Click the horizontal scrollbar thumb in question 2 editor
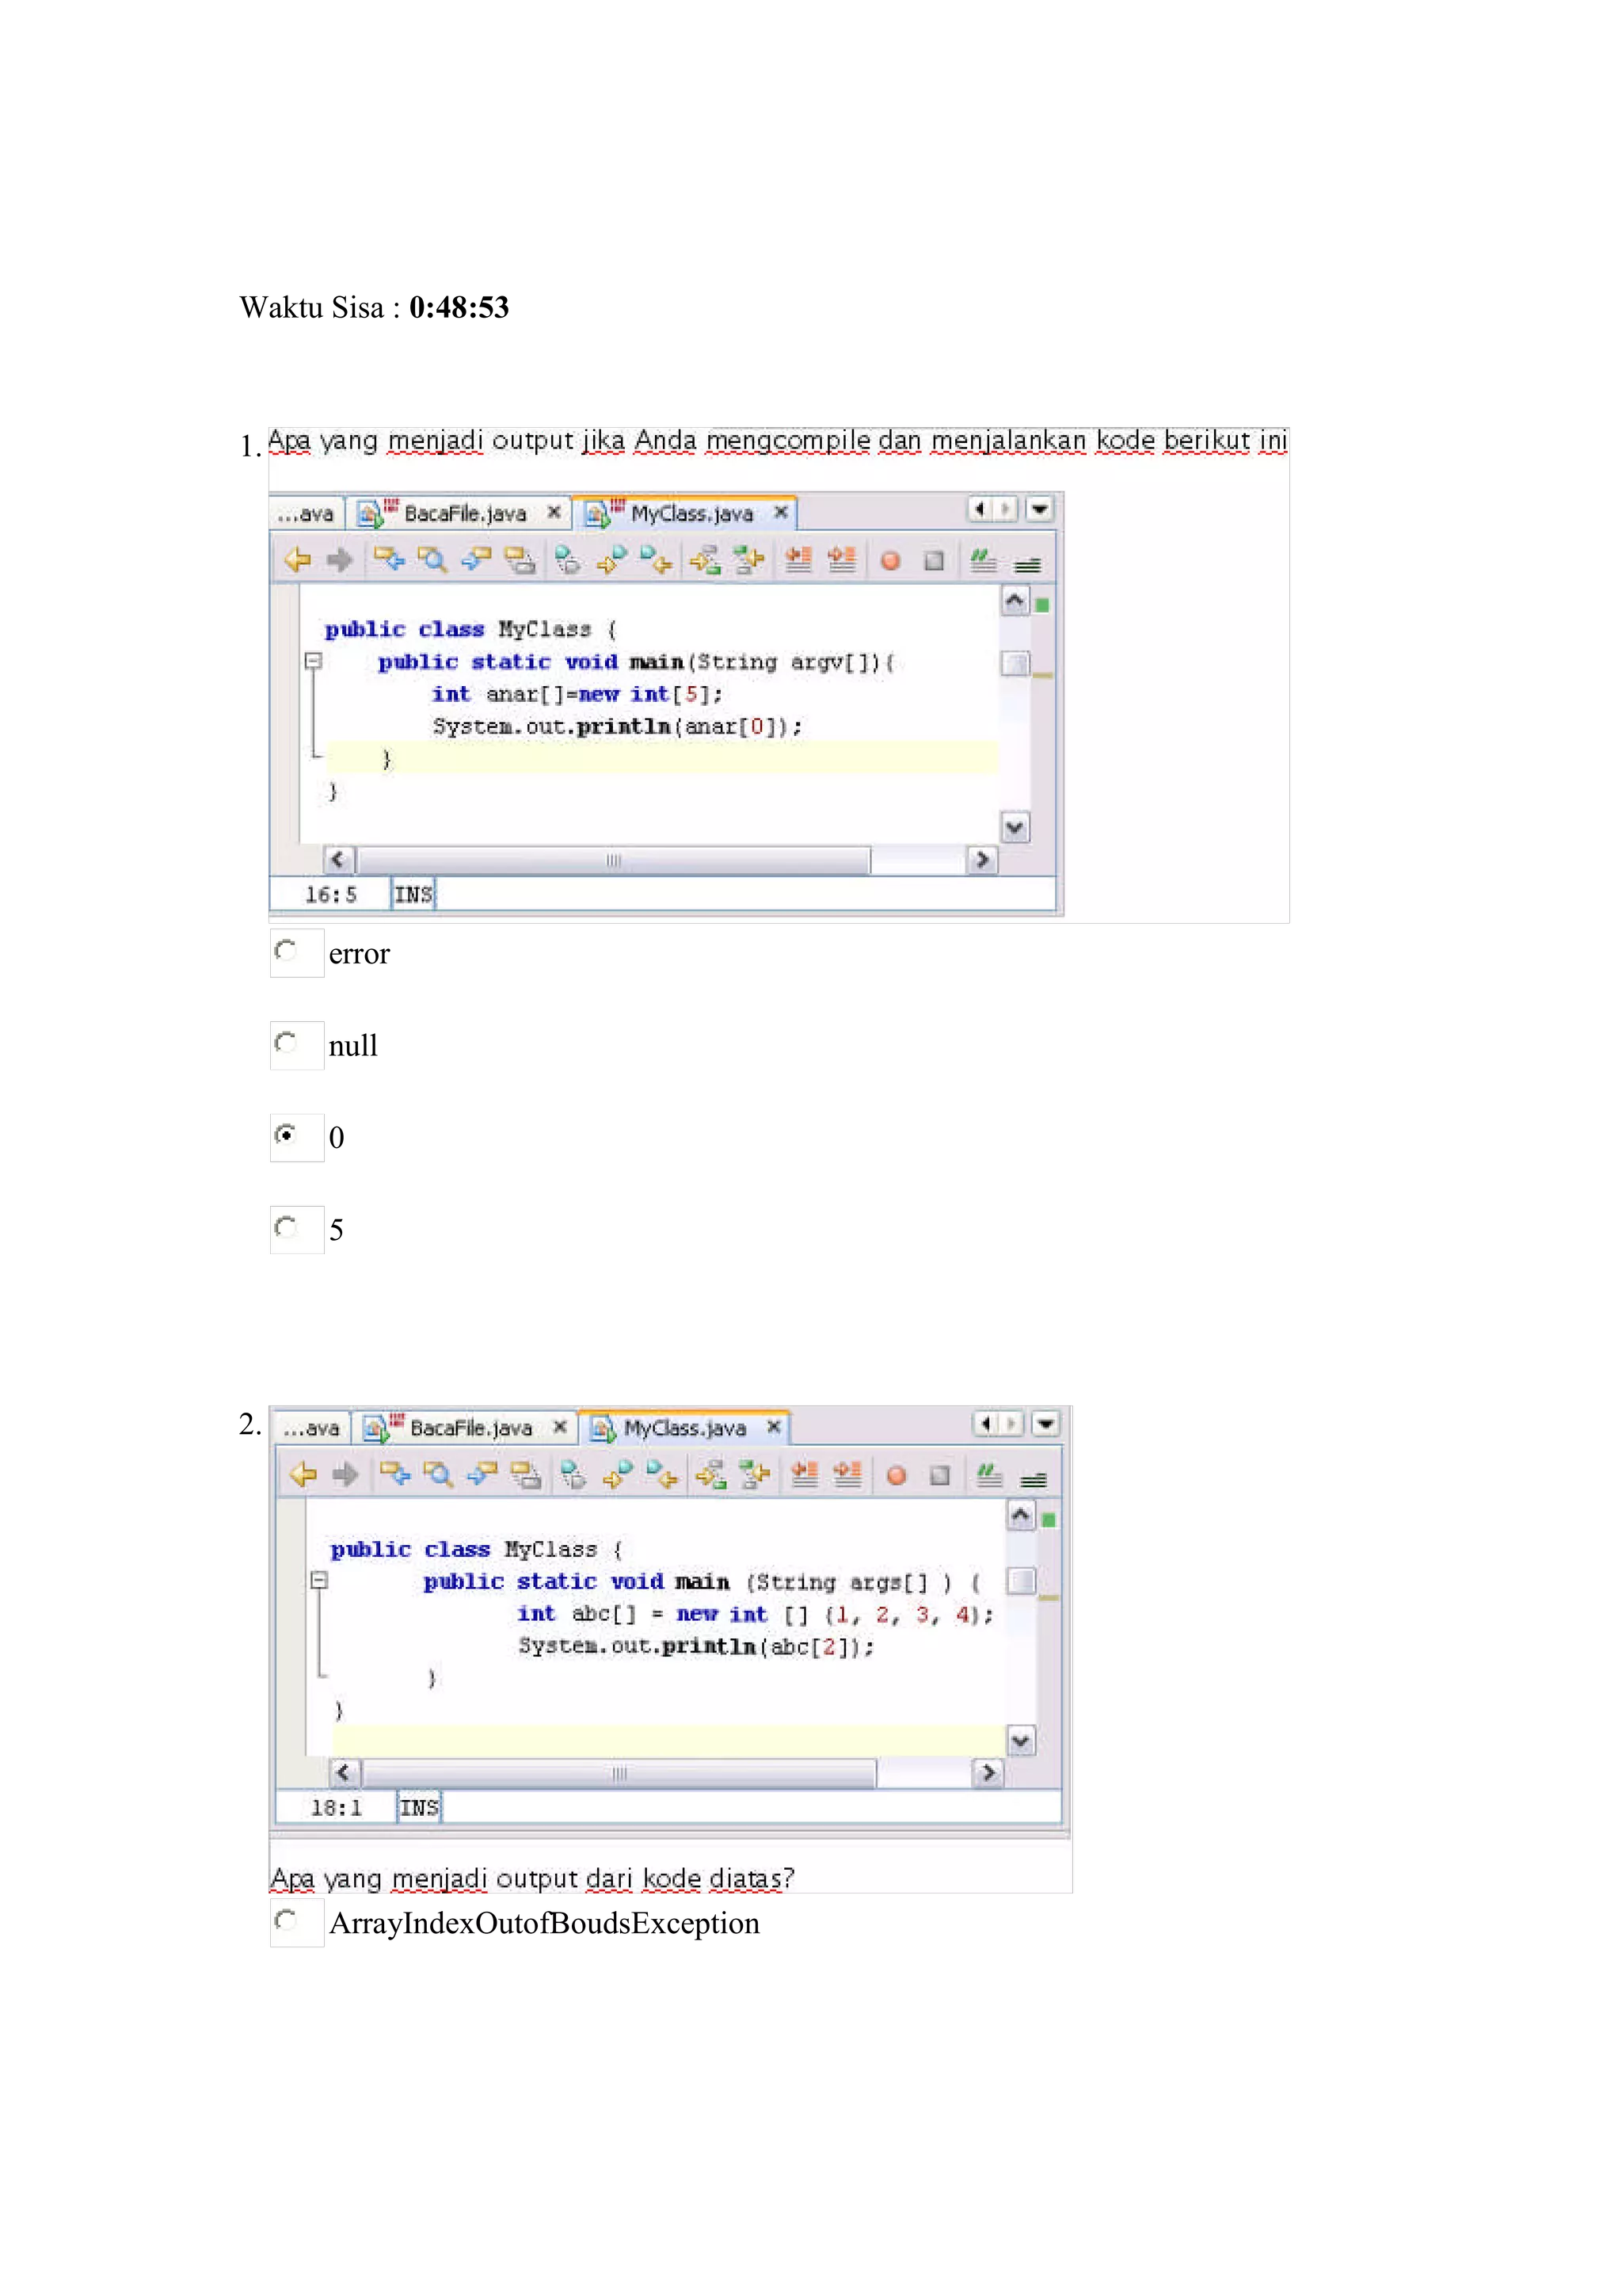Screen dimensions: 1622x2296 point(619,1773)
